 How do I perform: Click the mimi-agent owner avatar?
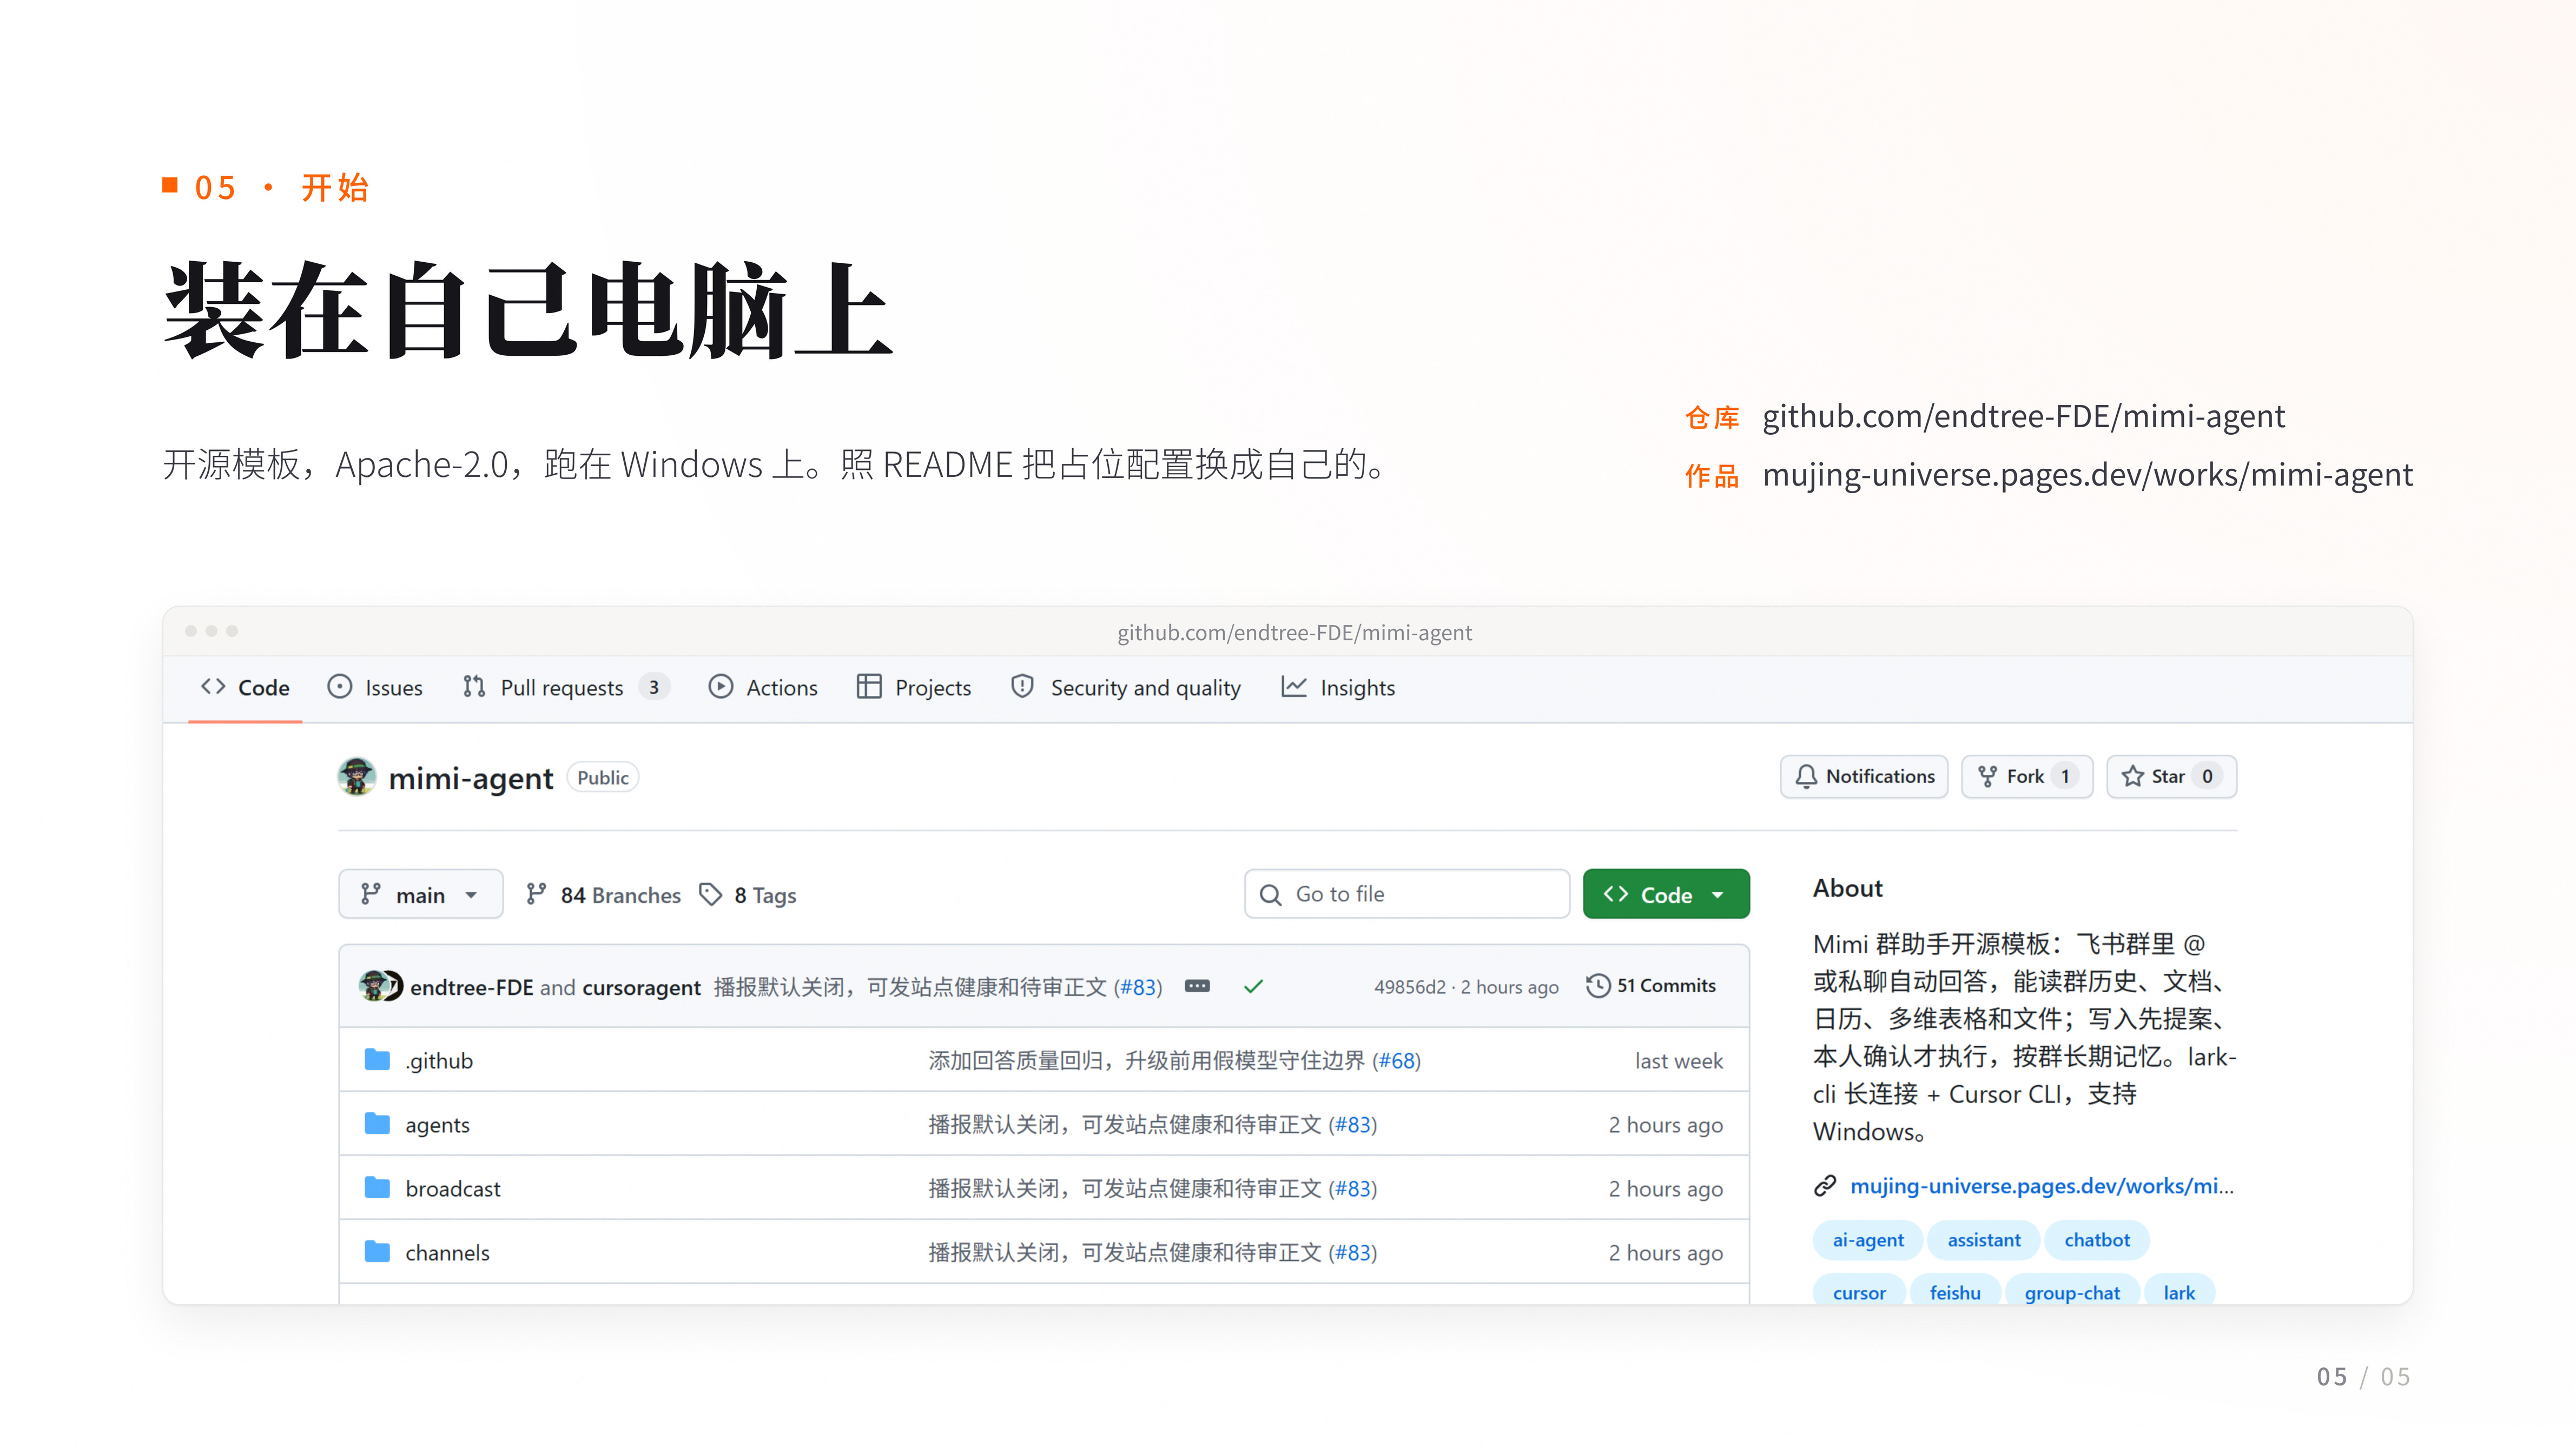coord(357,776)
